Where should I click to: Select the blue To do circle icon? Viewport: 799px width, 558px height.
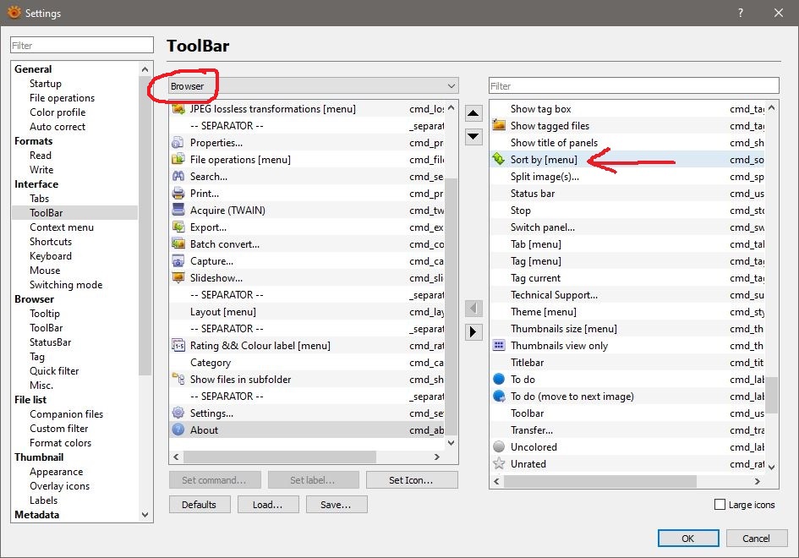click(499, 379)
